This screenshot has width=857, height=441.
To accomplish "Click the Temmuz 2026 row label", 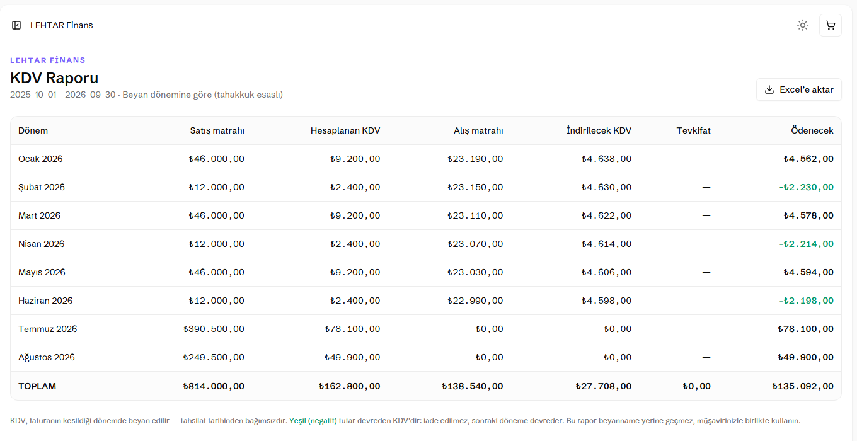I will [48, 329].
